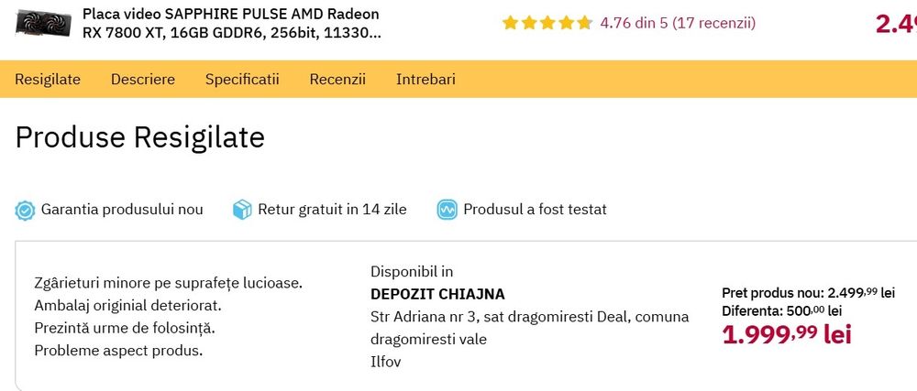917x391 pixels.
Task: Click the Retur gratuit in 14 zile label
Action: [x=332, y=210]
